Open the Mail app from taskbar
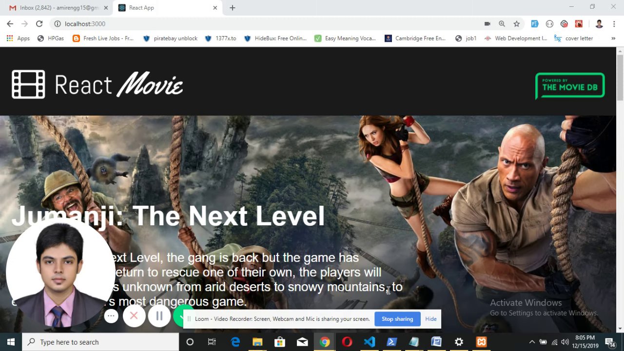The height and width of the screenshot is (351, 624). 302,342
